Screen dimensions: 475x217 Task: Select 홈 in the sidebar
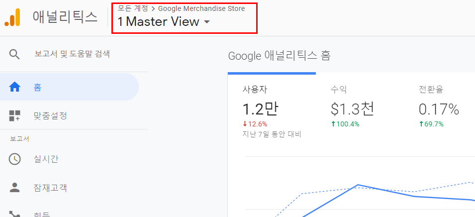[x=69, y=87]
